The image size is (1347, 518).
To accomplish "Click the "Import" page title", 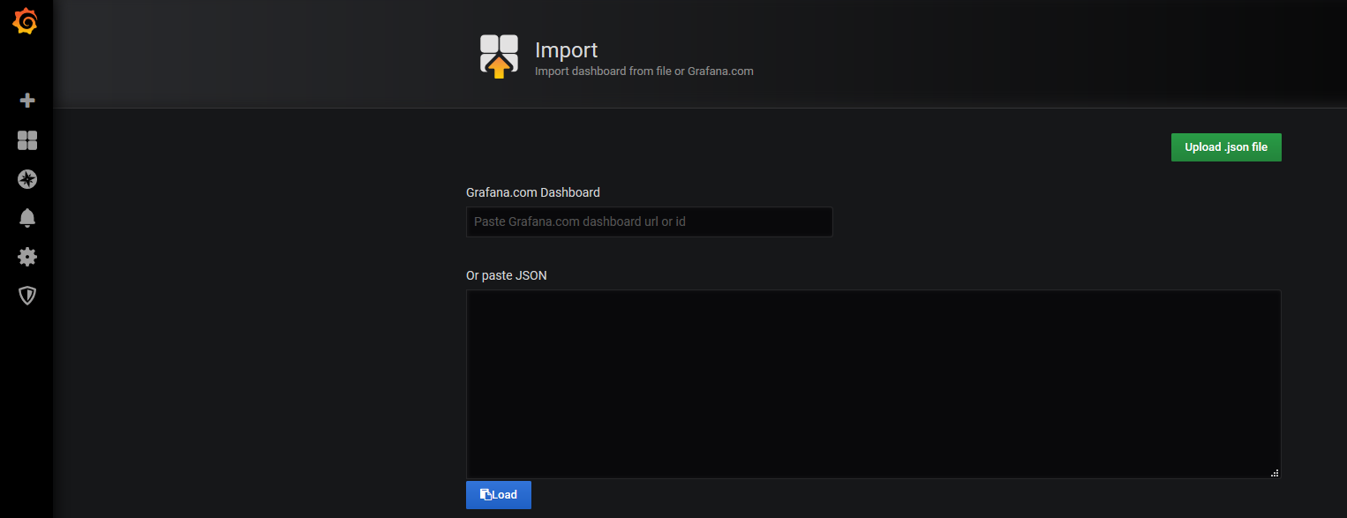I will tap(566, 50).
